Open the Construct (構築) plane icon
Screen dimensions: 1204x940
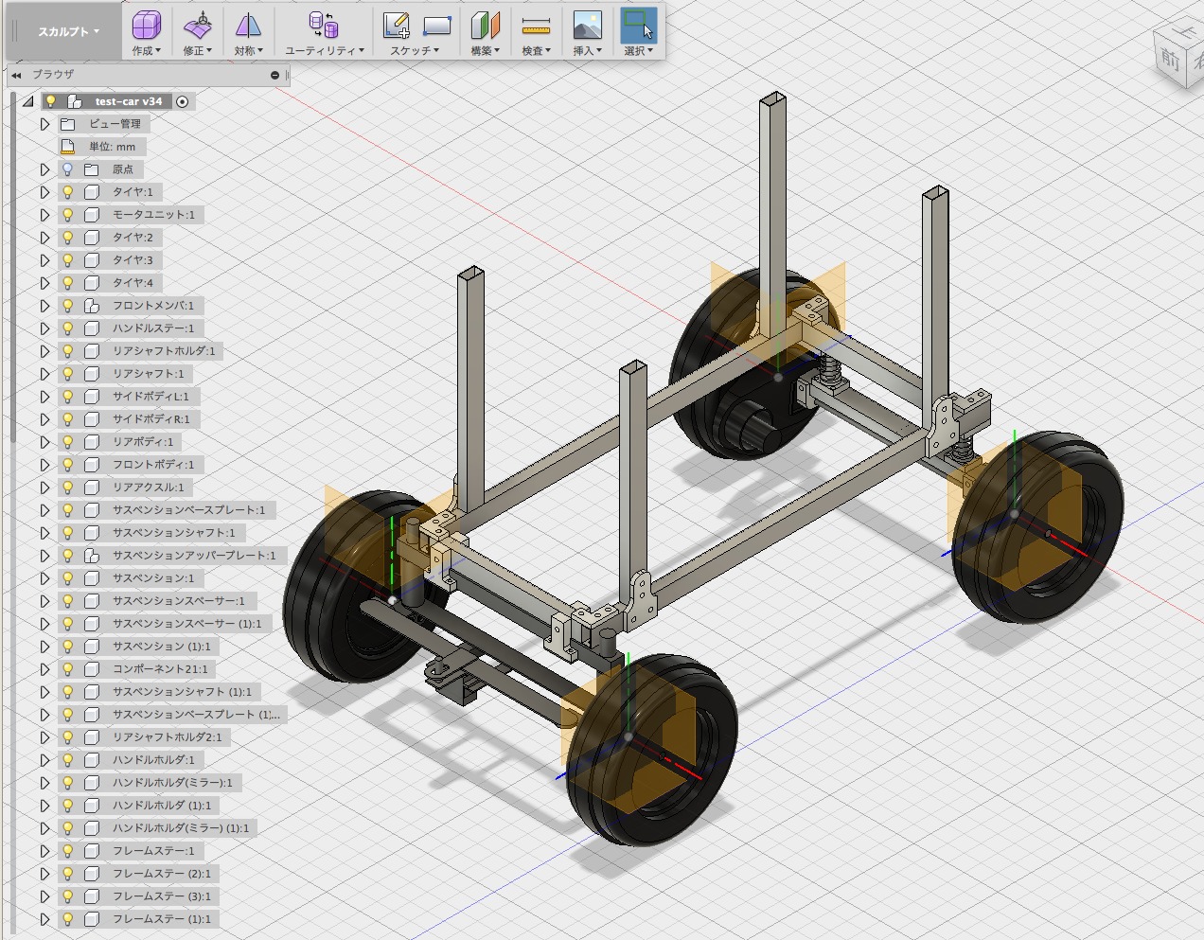(485, 27)
